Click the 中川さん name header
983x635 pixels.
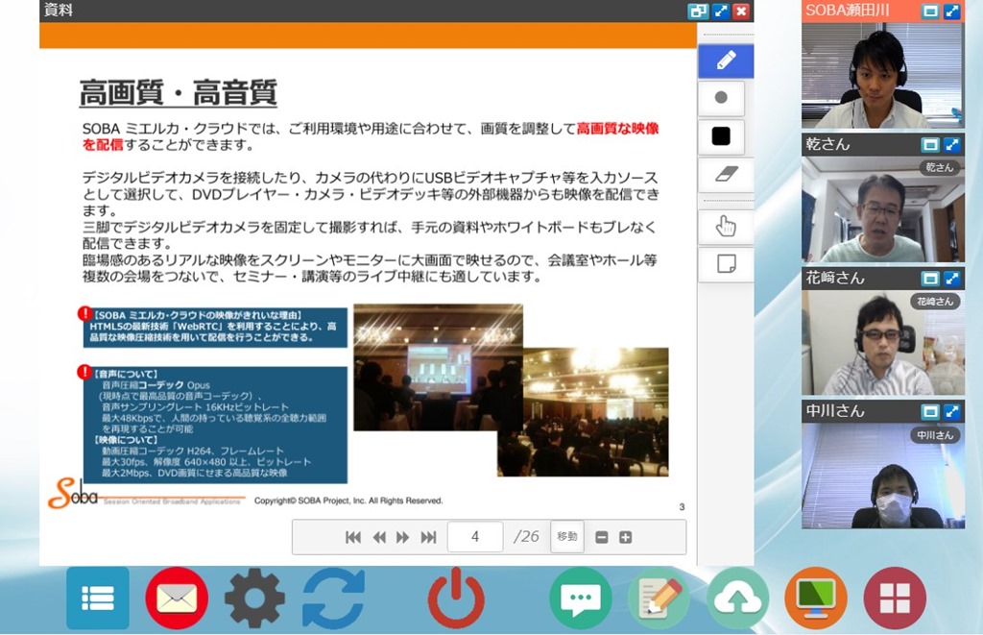tap(835, 411)
